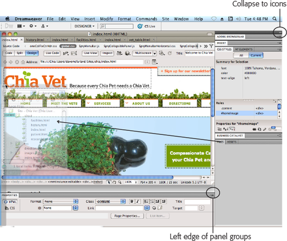This screenshot has width=287, height=241.
Task: Open the DESIGNER workspace dropdown
Action: click(x=84, y=26)
